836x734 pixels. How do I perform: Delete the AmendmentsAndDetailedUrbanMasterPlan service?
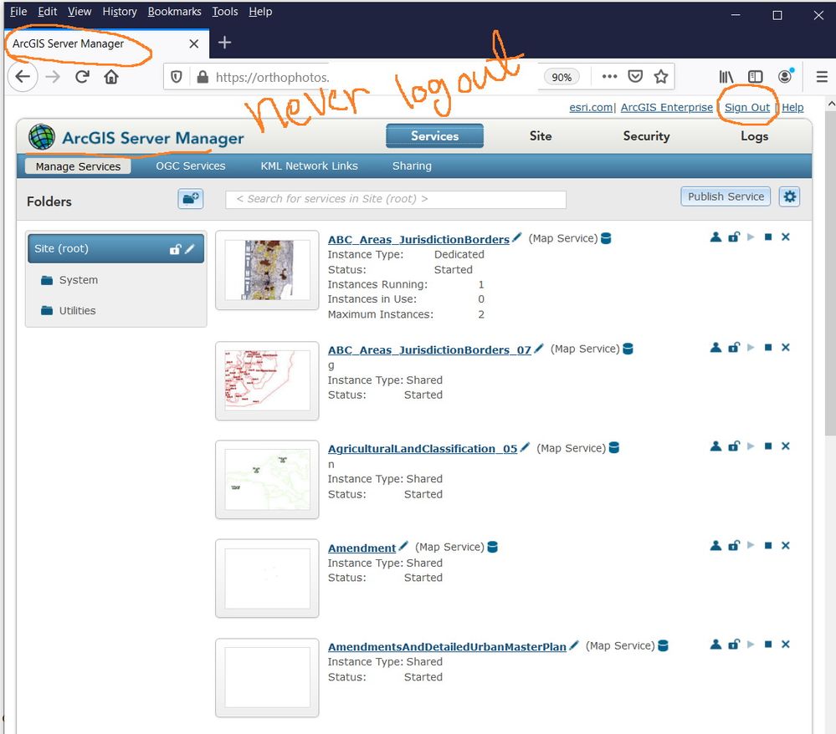coord(785,644)
